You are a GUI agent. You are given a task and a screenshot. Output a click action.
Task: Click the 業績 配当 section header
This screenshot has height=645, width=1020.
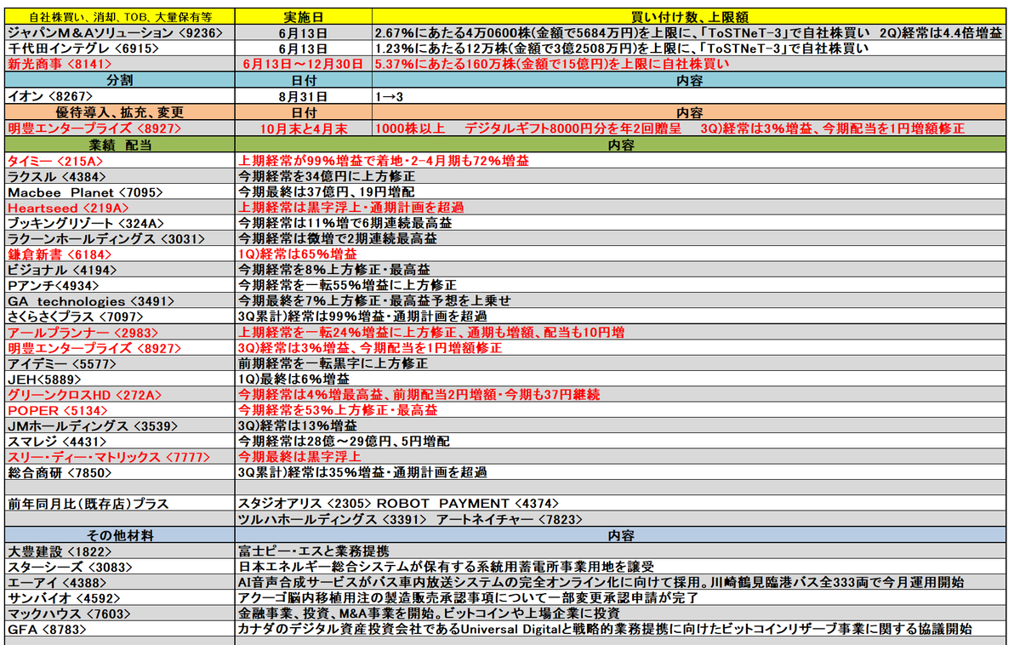point(120,145)
